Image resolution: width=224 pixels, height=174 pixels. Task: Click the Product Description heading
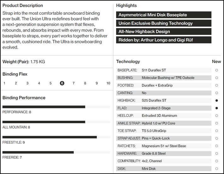23,6
